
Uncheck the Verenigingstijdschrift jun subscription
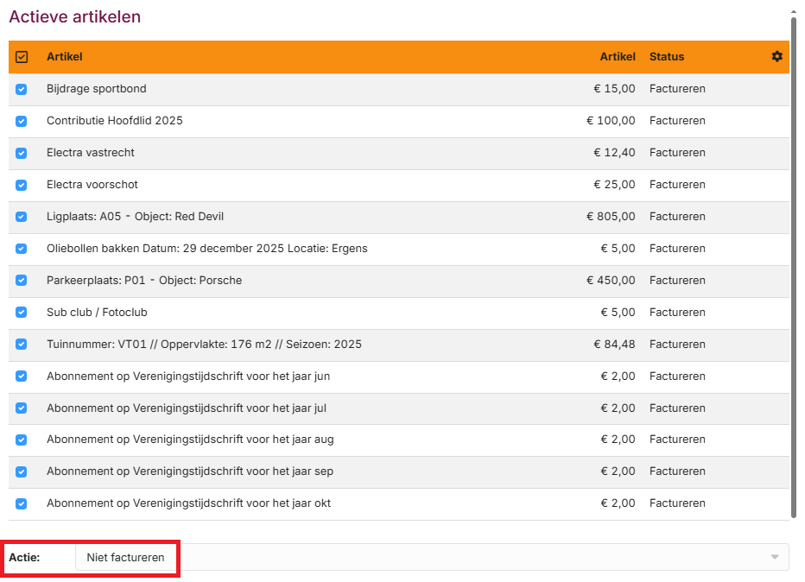pos(21,376)
